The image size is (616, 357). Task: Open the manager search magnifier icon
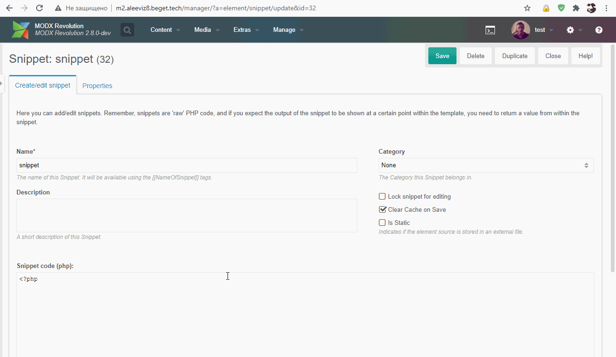[127, 30]
